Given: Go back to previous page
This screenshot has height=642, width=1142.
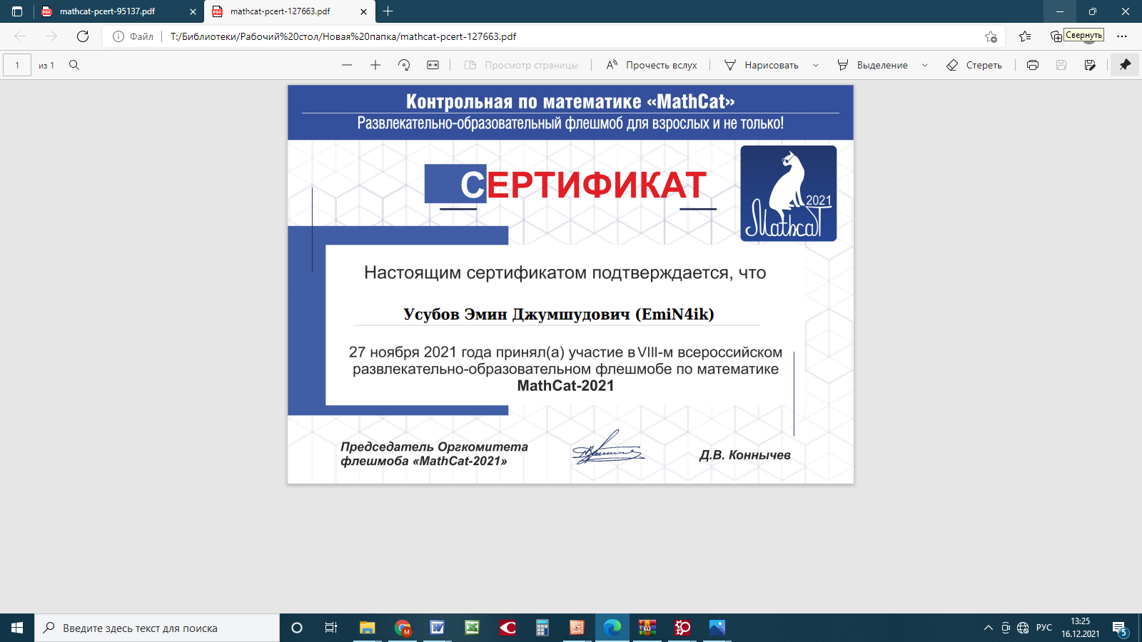Looking at the screenshot, I should click(x=20, y=36).
